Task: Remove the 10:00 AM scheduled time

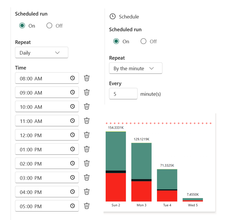Action: tap(87, 107)
